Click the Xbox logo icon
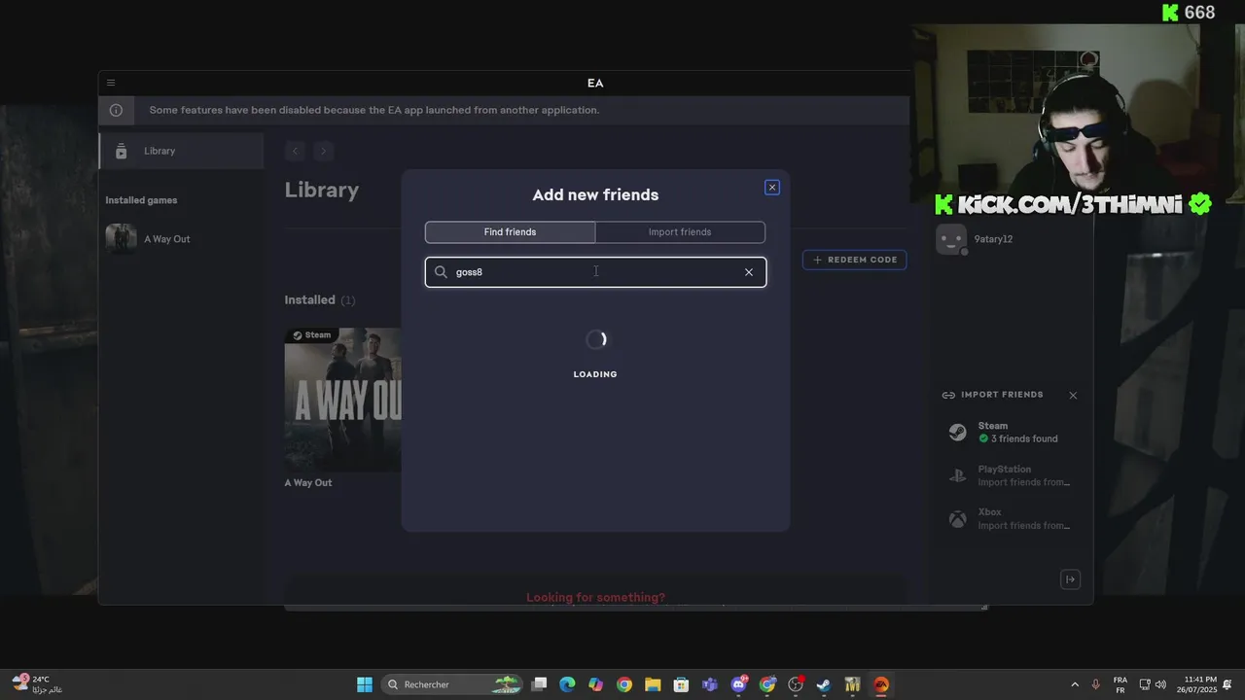The height and width of the screenshot is (700, 1245). [958, 519]
